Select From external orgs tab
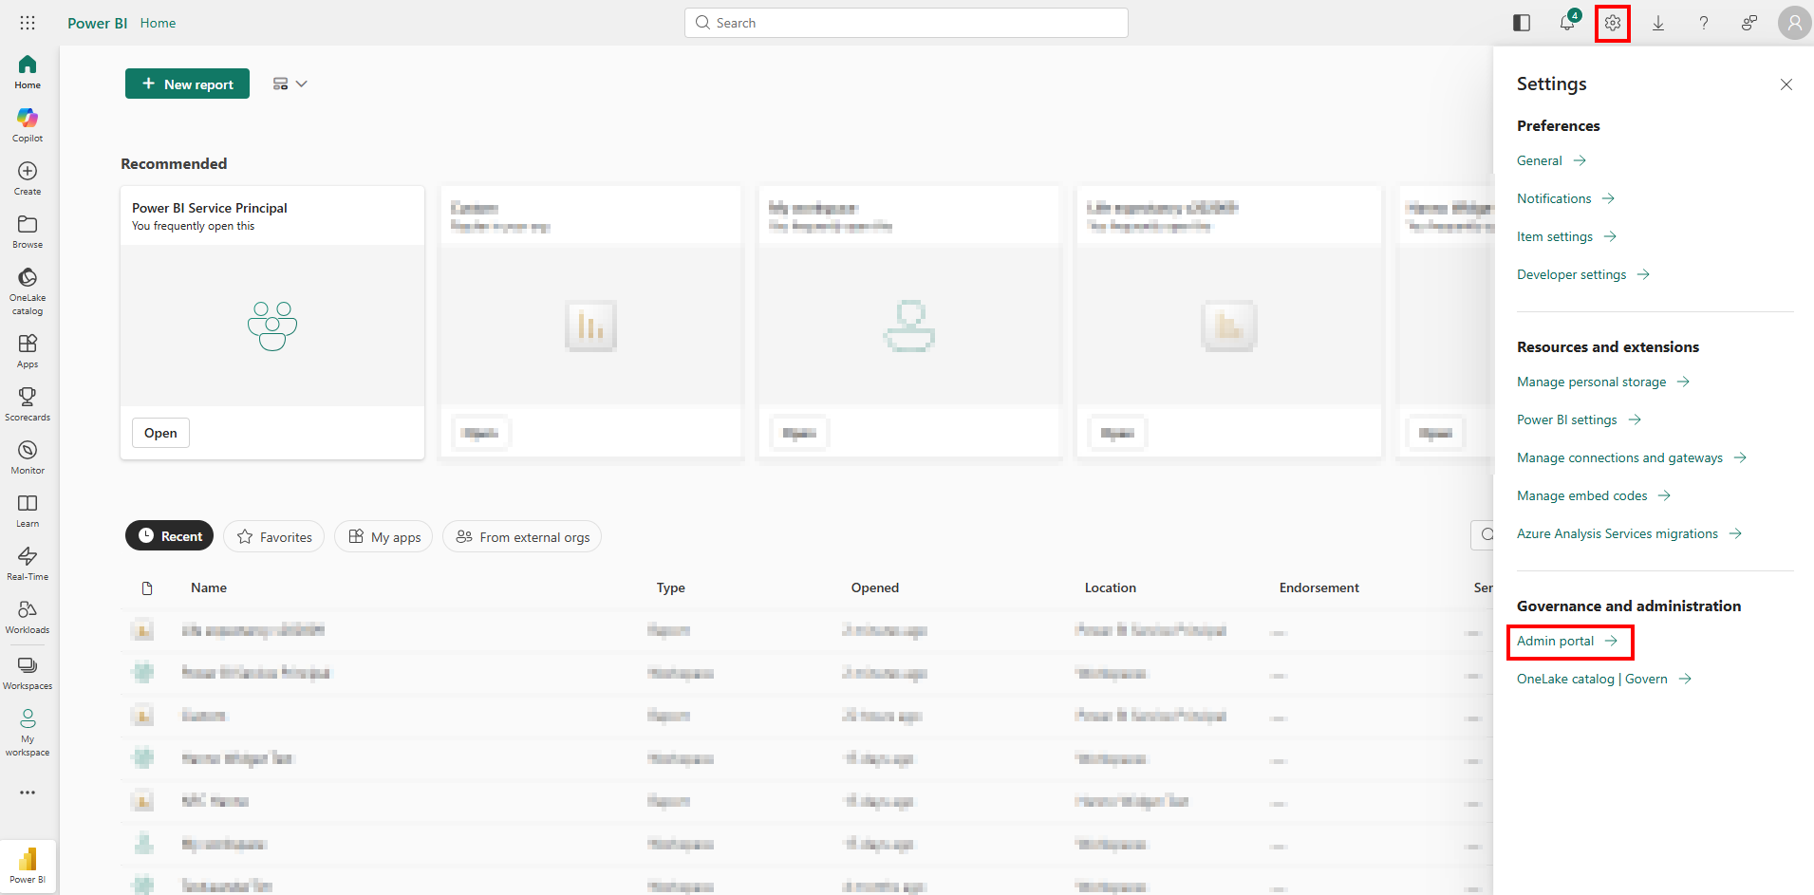Image resolution: width=1814 pixels, height=895 pixels. point(522,537)
